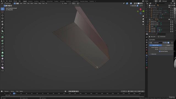Select the Spin tool
This screenshot has height=99, width=176.
tap(2, 56)
